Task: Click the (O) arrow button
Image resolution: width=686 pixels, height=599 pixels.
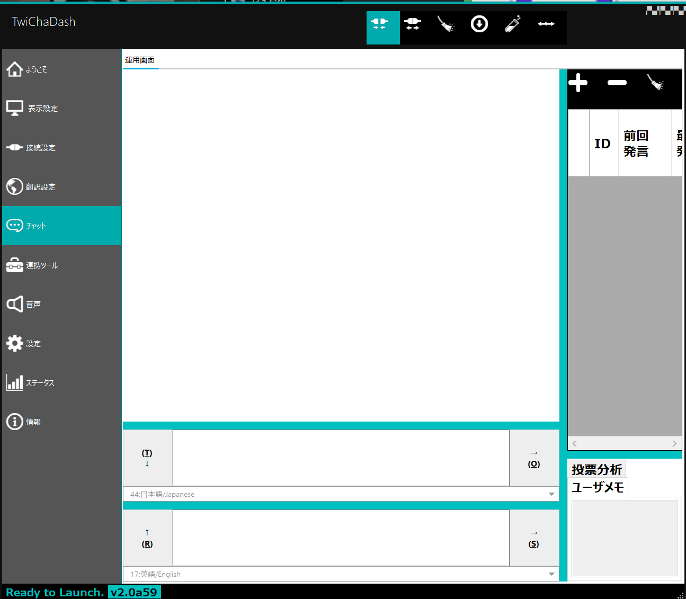Action: [534, 458]
